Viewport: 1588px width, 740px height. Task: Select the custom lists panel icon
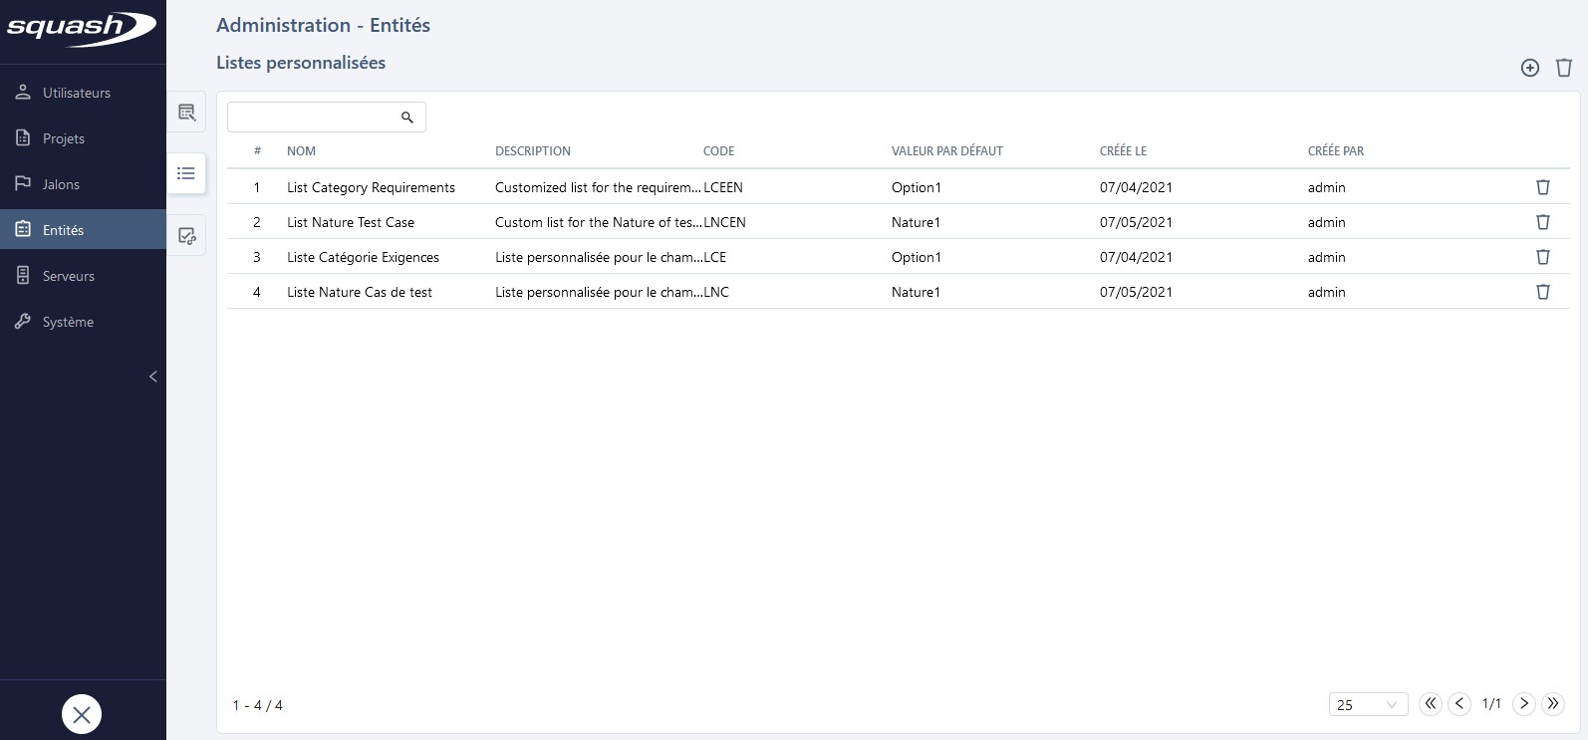click(x=186, y=173)
